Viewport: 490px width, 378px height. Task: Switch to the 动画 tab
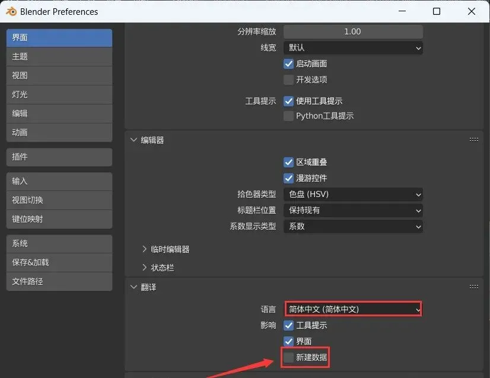(x=59, y=132)
